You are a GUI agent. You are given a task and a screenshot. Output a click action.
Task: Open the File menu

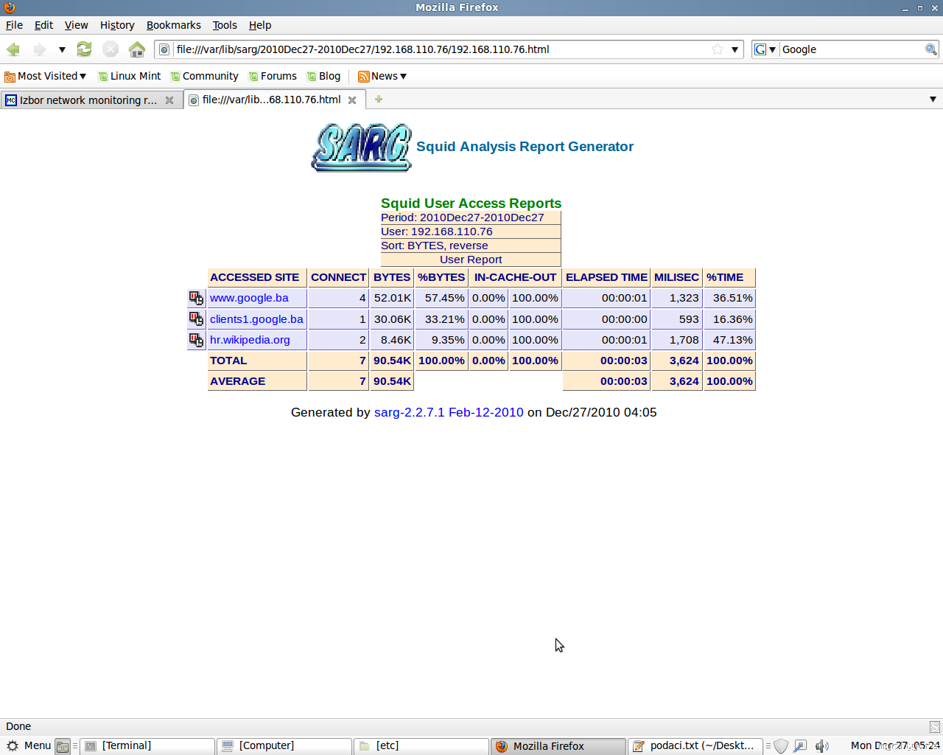(15, 25)
